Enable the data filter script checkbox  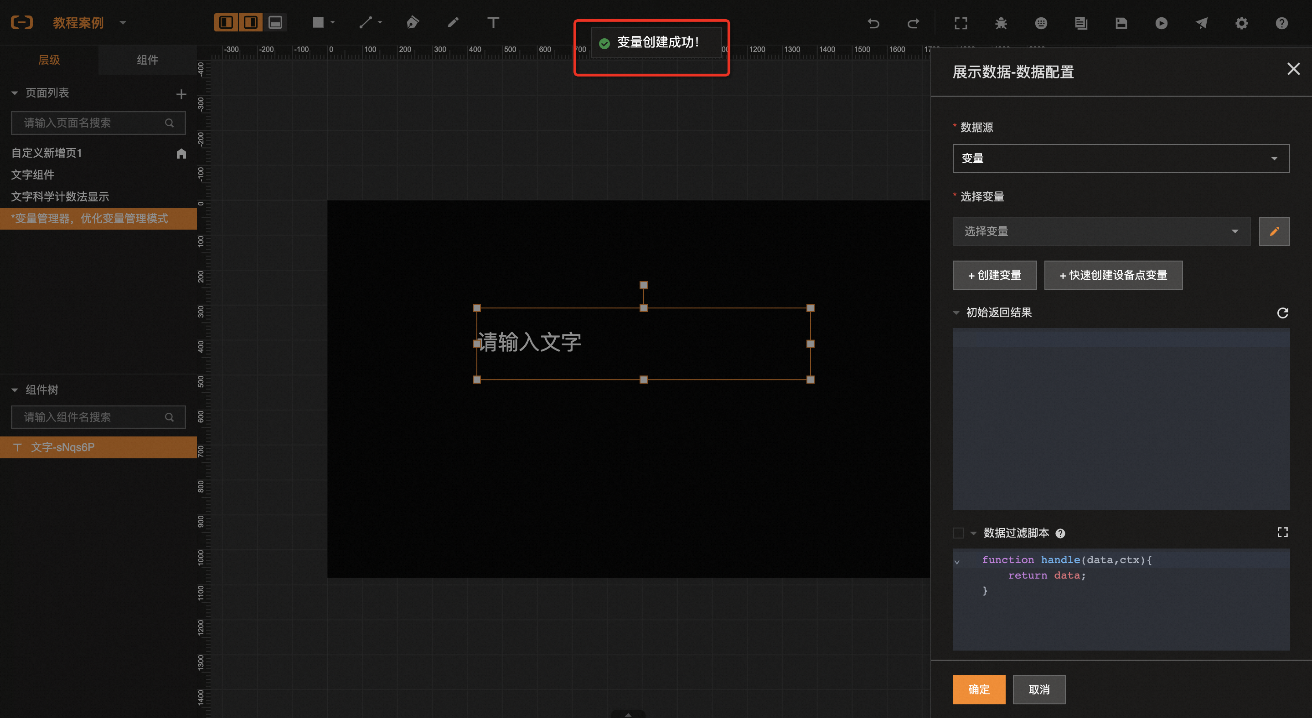pyautogui.click(x=958, y=533)
